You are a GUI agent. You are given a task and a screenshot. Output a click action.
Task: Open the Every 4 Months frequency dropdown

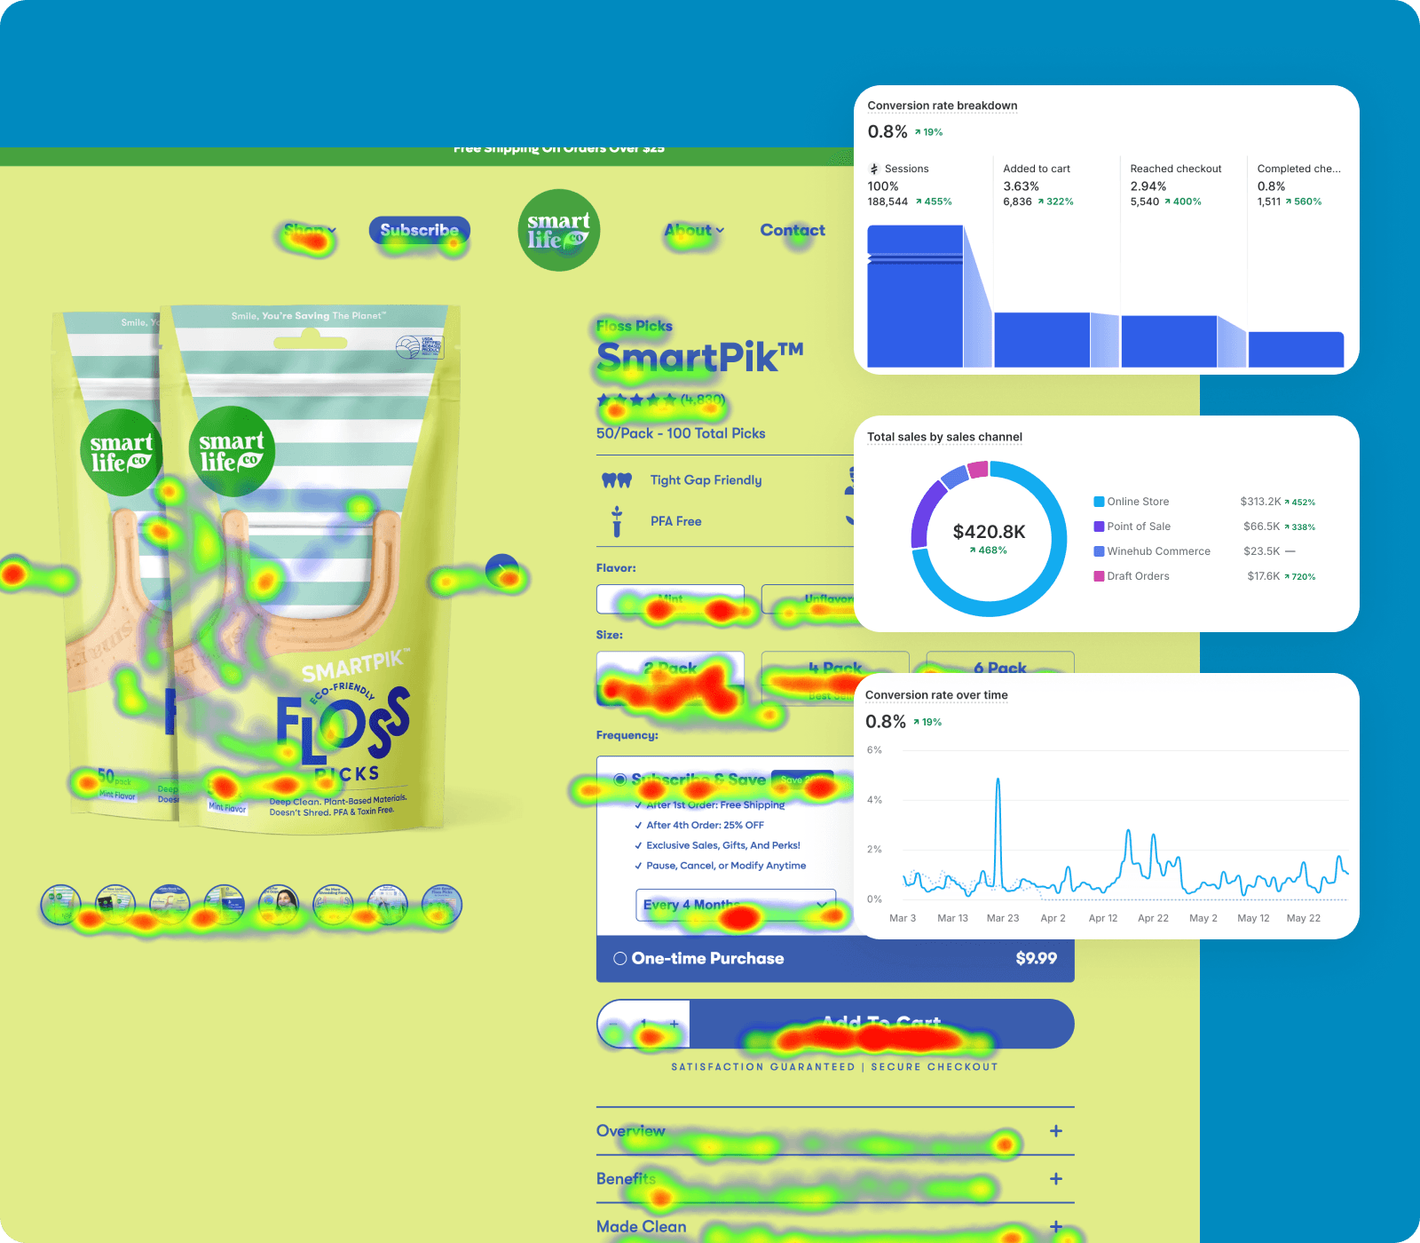pyautogui.click(x=736, y=905)
